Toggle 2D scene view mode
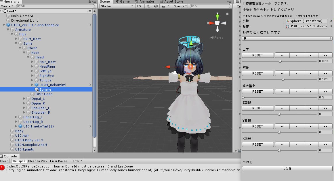334x181 pixels. tap(139, 6)
